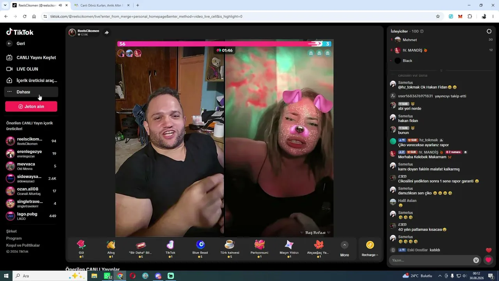Open the Şirket footer link

[x=11, y=231]
